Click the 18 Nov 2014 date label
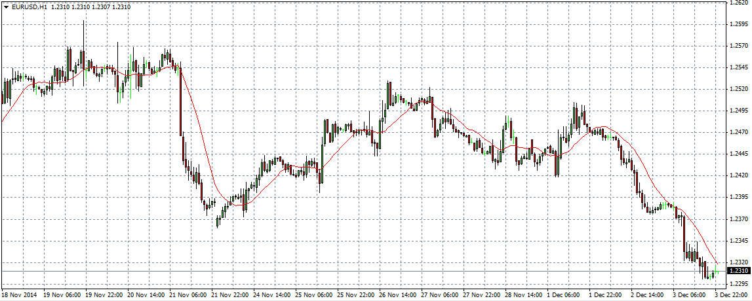This screenshot has width=752, height=301. point(19,295)
